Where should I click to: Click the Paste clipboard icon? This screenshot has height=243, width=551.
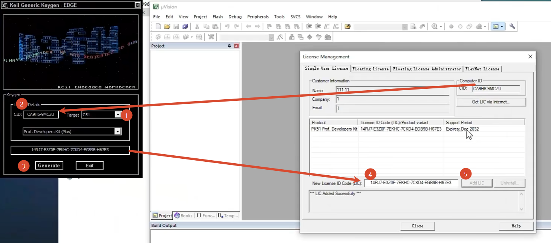point(215,26)
